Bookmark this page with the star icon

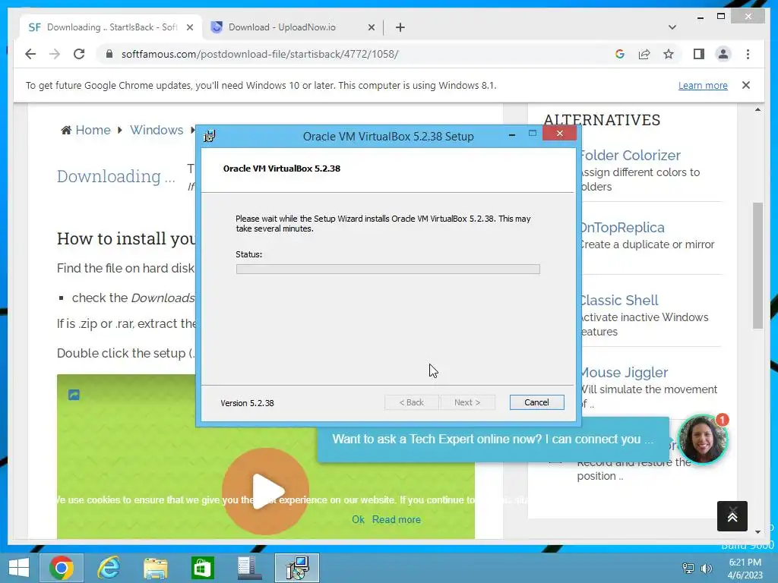click(669, 54)
